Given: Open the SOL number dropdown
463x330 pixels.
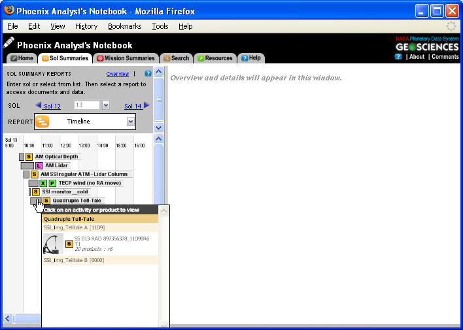Looking at the screenshot, I should [105, 105].
